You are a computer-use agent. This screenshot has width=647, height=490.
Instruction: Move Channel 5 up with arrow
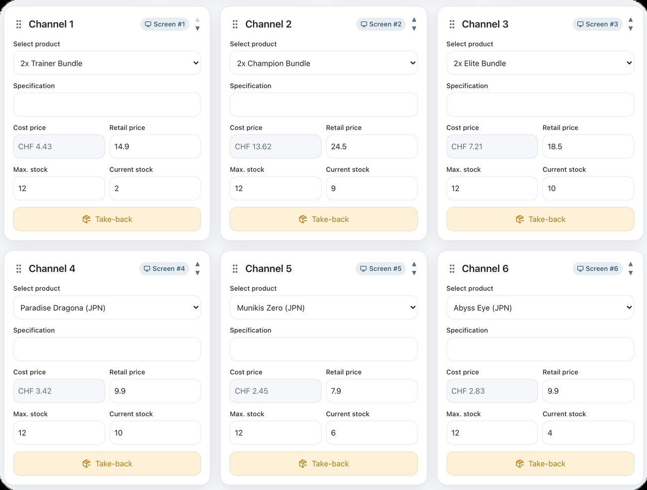pyautogui.click(x=414, y=264)
